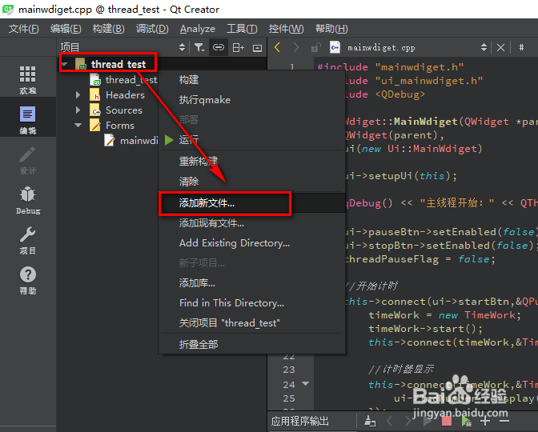Attach debugger to running application icon
Screen dimensions: 538x432
click(x=466, y=421)
